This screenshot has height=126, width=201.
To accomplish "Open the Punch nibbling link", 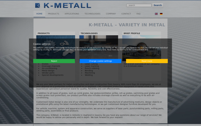I will click(92, 68).
